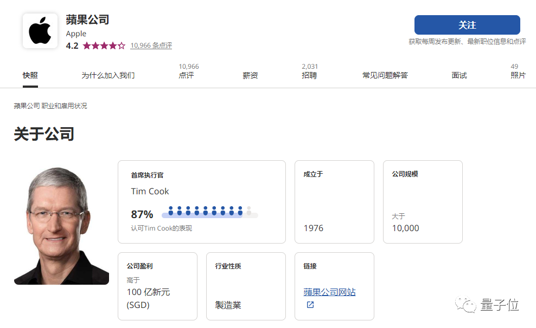Select the 快照 tab
The height and width of the screenshot is (328, 536).
coord(30,75)
